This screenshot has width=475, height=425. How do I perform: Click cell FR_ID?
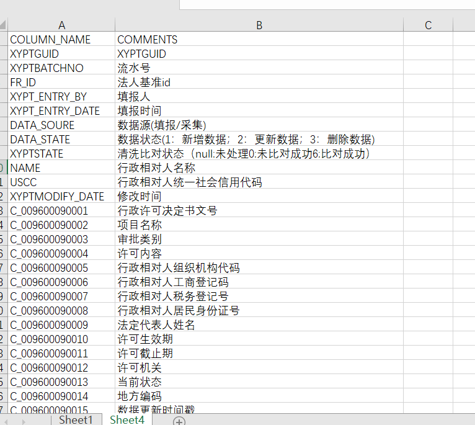[61, 82]
